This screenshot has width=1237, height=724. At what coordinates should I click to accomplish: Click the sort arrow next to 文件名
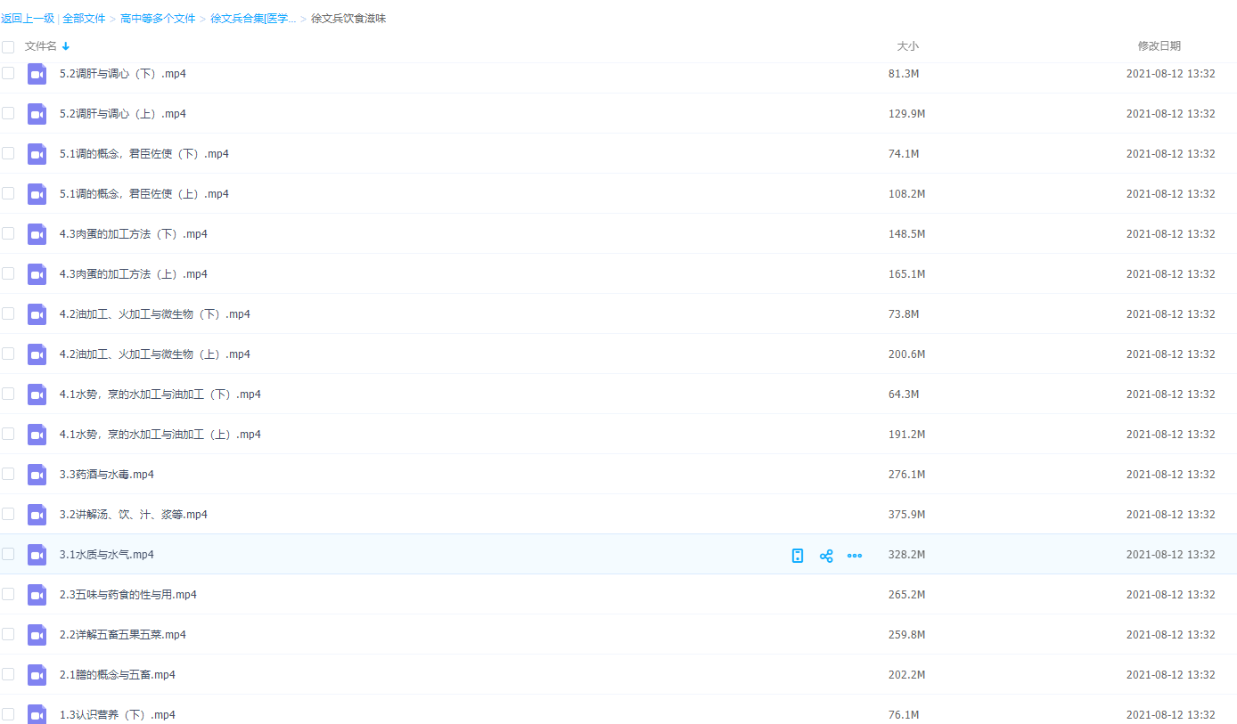pyautogui.click(x=66, y=46)
